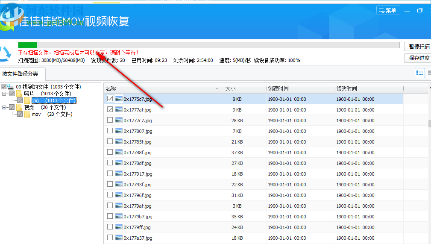The image size is (431, 244).
Task: Toggle the mov folder checkbox
Action: click(x=20, y=114)
